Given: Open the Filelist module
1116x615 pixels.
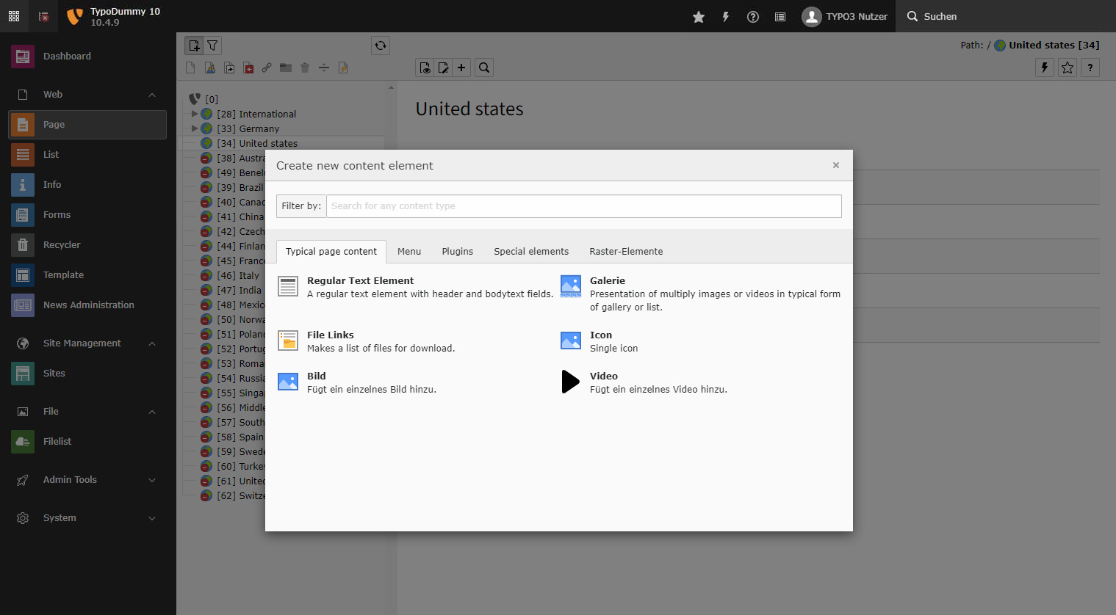Looking at the screenshot, I should (x=87, y=442).
